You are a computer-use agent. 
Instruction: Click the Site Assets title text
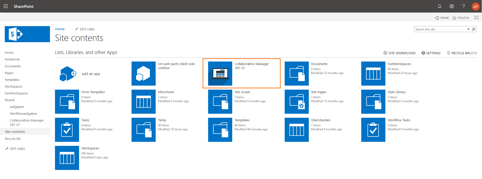(x=243, y=92)
